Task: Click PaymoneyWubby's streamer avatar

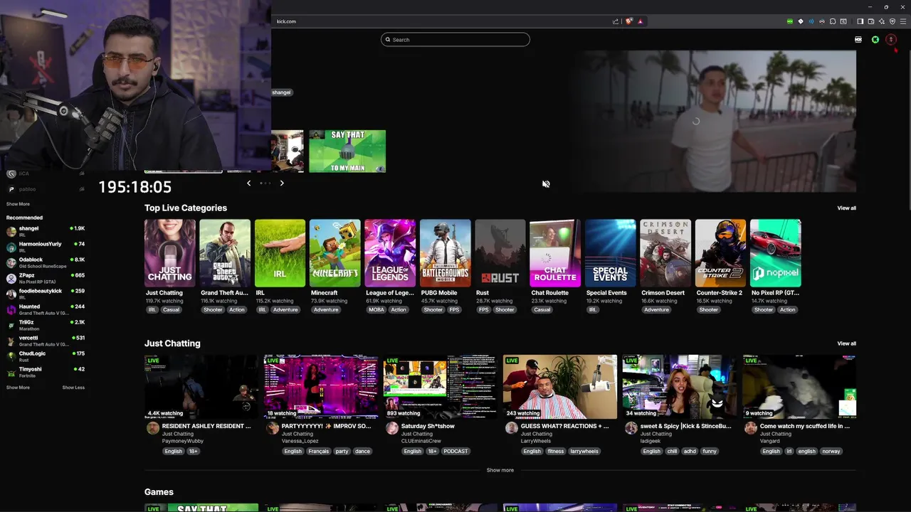Action: (152, 428)
